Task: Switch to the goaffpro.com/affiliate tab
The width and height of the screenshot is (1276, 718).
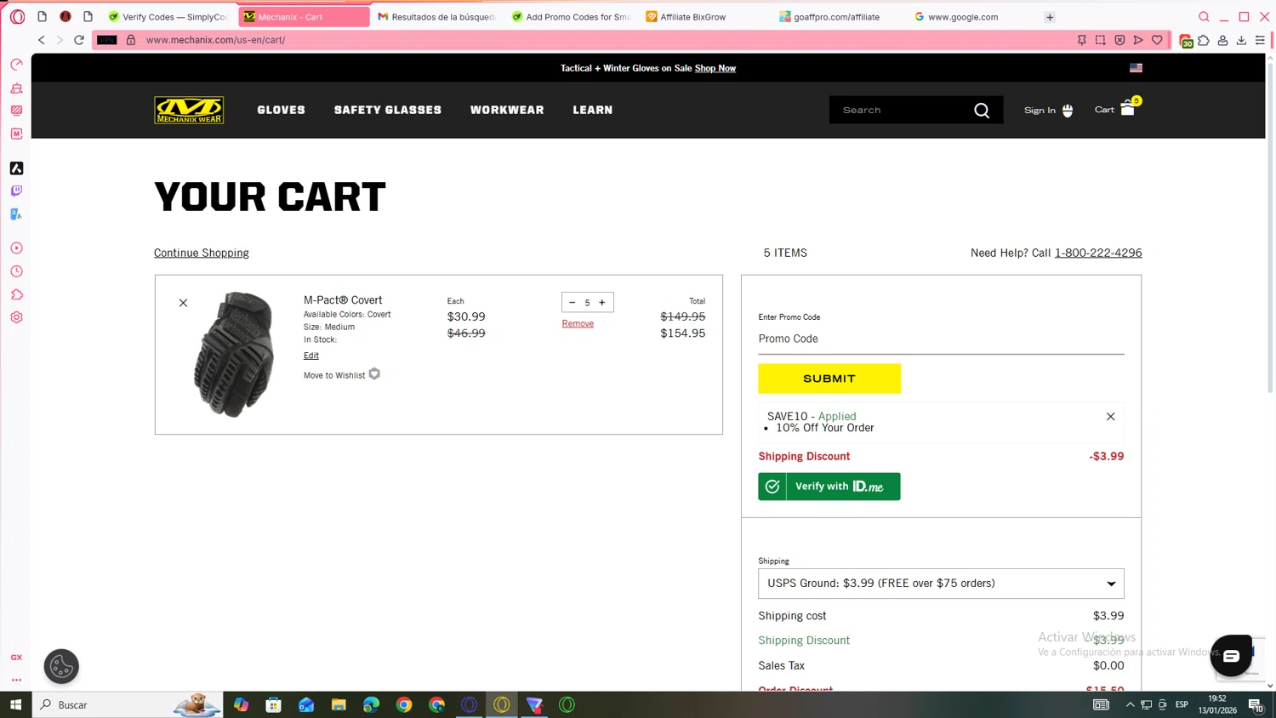Action: [x=839, y=17]
